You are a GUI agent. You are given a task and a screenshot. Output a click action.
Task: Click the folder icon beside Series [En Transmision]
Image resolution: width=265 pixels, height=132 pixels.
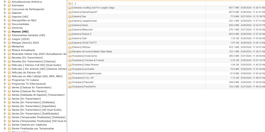coord(9,99)
